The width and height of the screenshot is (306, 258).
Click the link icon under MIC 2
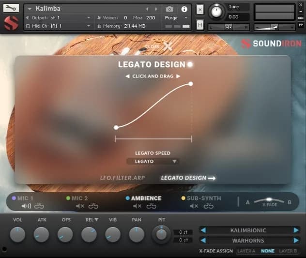tap(93, 206)
